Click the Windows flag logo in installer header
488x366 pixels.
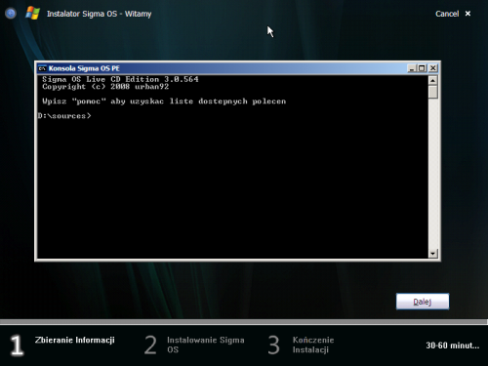coord(33,14)
